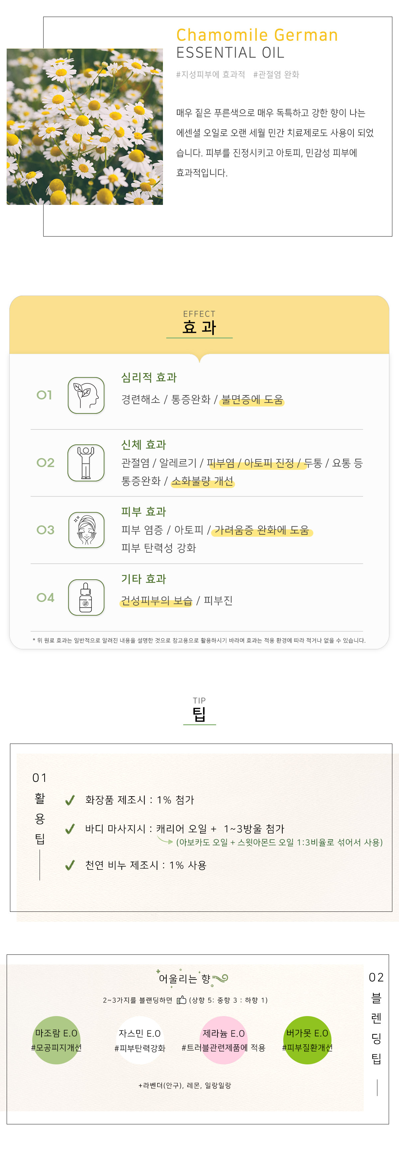The image size is (399, 1166).
Task: Select the 제라늄 E.O pink circle
Action: pos(223,1040)
